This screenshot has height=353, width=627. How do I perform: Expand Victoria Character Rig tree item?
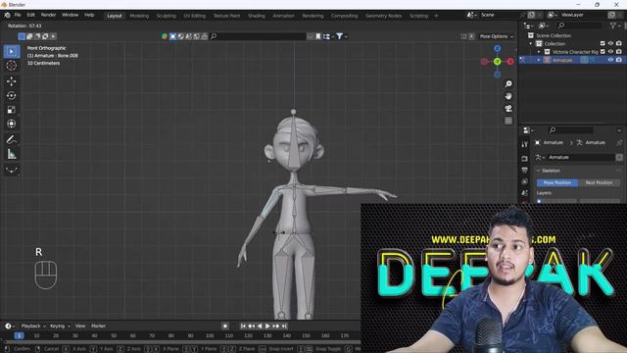point(539,52)
